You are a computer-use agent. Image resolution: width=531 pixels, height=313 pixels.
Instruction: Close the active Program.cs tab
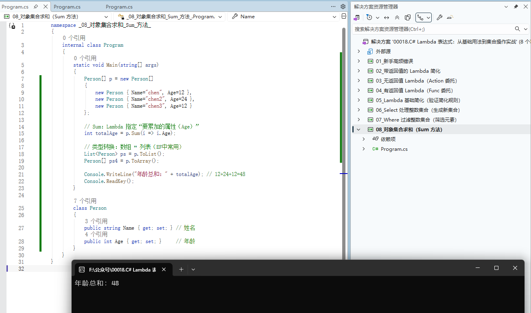click(45, 7)
